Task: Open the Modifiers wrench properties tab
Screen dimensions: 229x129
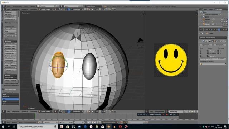Action: pyautogui.click(x=219, y=29)
